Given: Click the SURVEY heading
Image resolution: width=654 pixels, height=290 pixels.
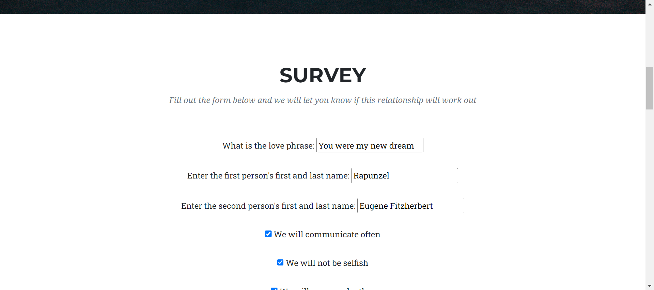Looking at the screenshot, I should coord(323,75).
